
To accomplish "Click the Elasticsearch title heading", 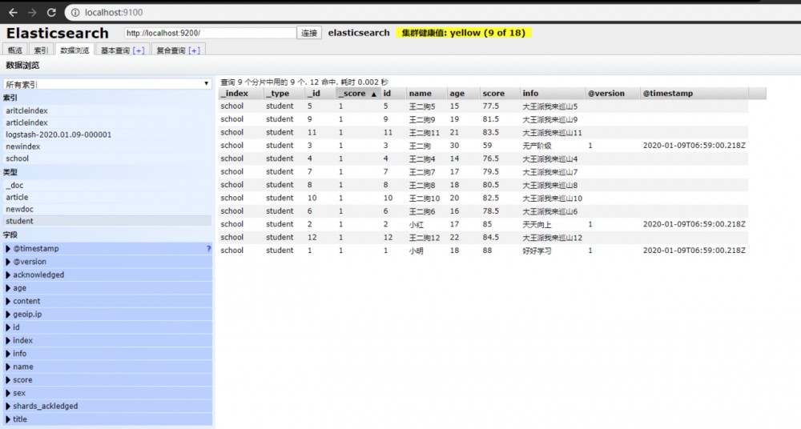I will click(58, 33).
